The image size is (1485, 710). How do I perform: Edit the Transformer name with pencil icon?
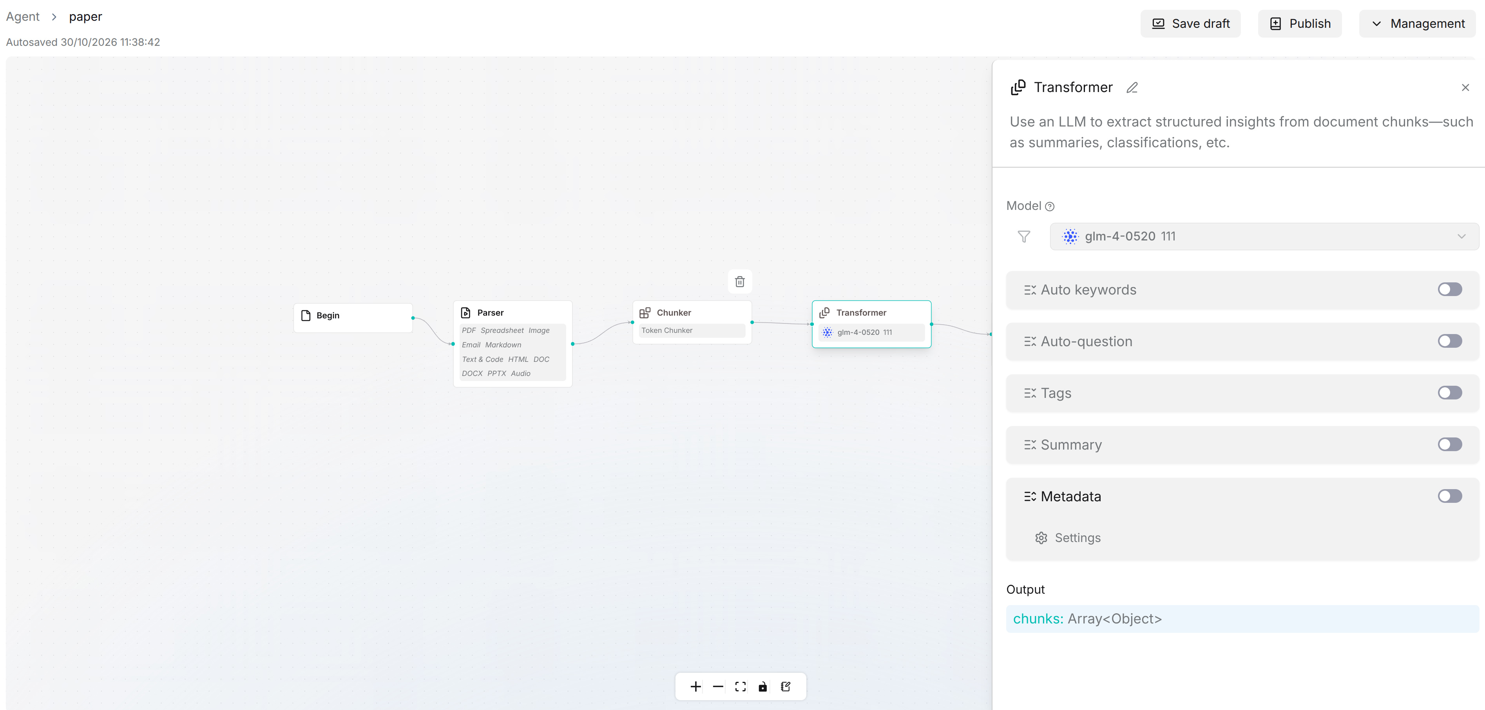pos(1132,88)
